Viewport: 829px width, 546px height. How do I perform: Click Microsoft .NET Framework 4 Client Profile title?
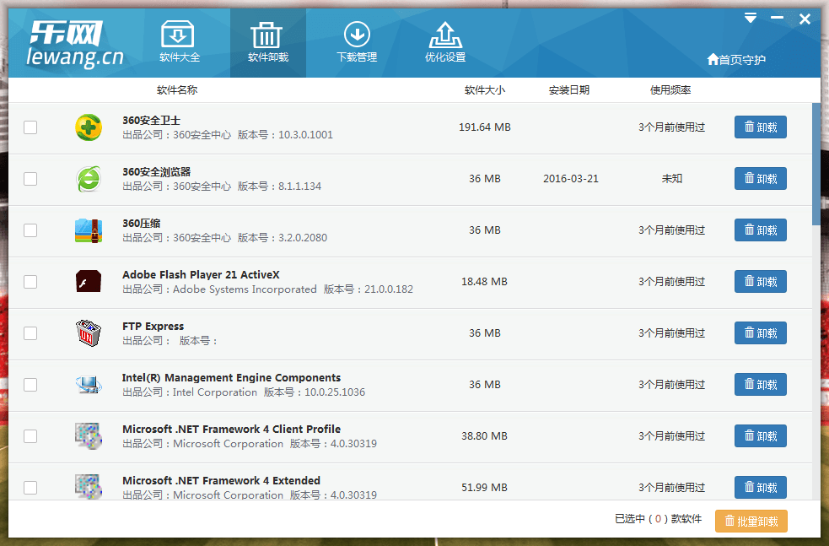(x=232, y=429)
